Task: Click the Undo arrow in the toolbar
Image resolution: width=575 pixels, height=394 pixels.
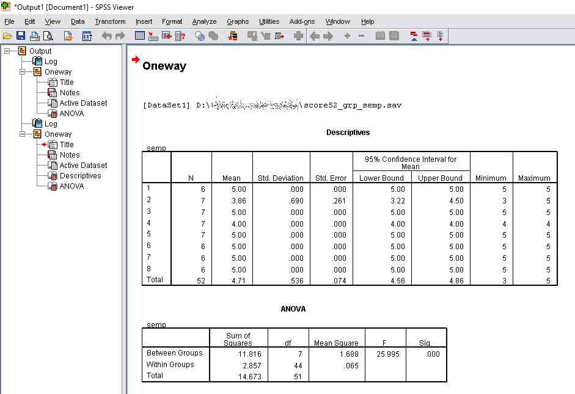Action: tap(107, 37)
